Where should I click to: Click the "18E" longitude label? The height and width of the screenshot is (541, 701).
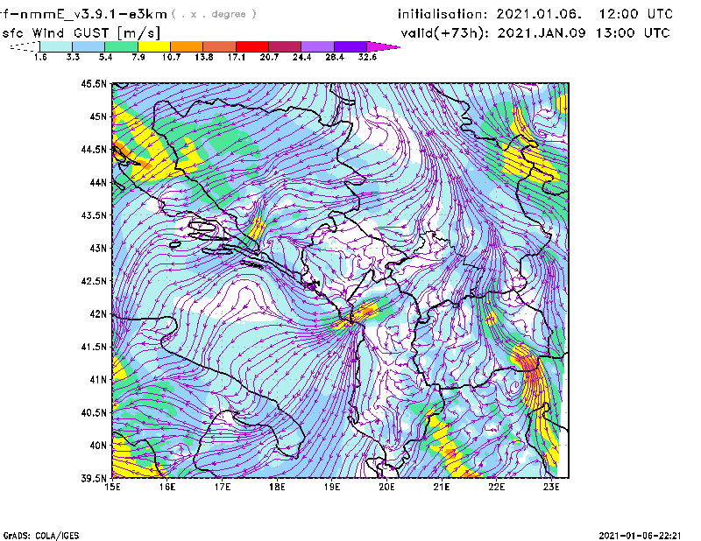point(277,487)
